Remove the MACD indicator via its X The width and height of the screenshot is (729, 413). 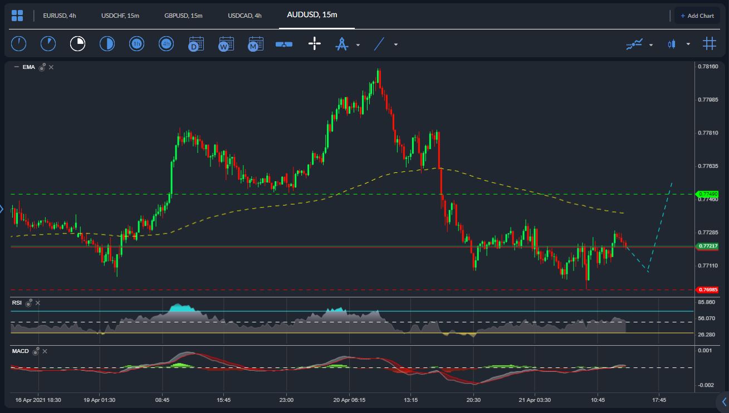[x=45, y=351]
